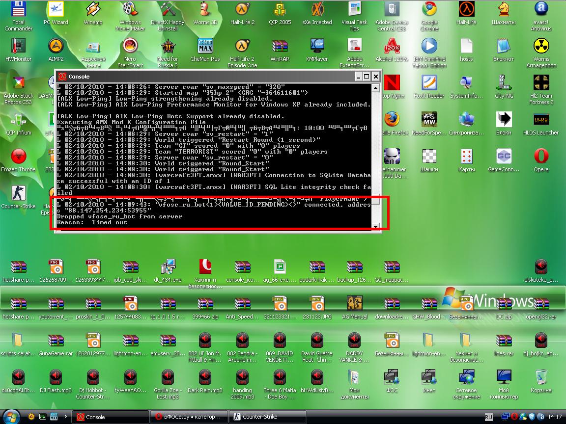Expand the Quick Launch overflow chevron
Screen dimensions: 566x424
[x=66, y=417]
